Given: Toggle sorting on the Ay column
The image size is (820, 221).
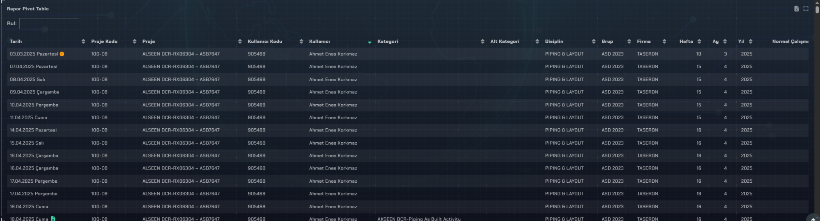Looking at the screenshot, I should point(725,42).
